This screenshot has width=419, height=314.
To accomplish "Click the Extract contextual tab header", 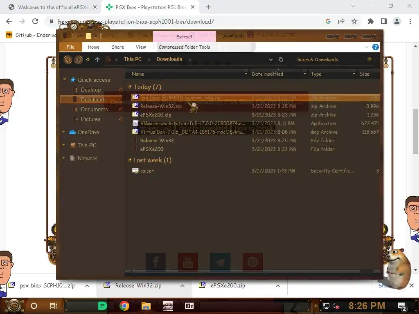I will (185, 36).
